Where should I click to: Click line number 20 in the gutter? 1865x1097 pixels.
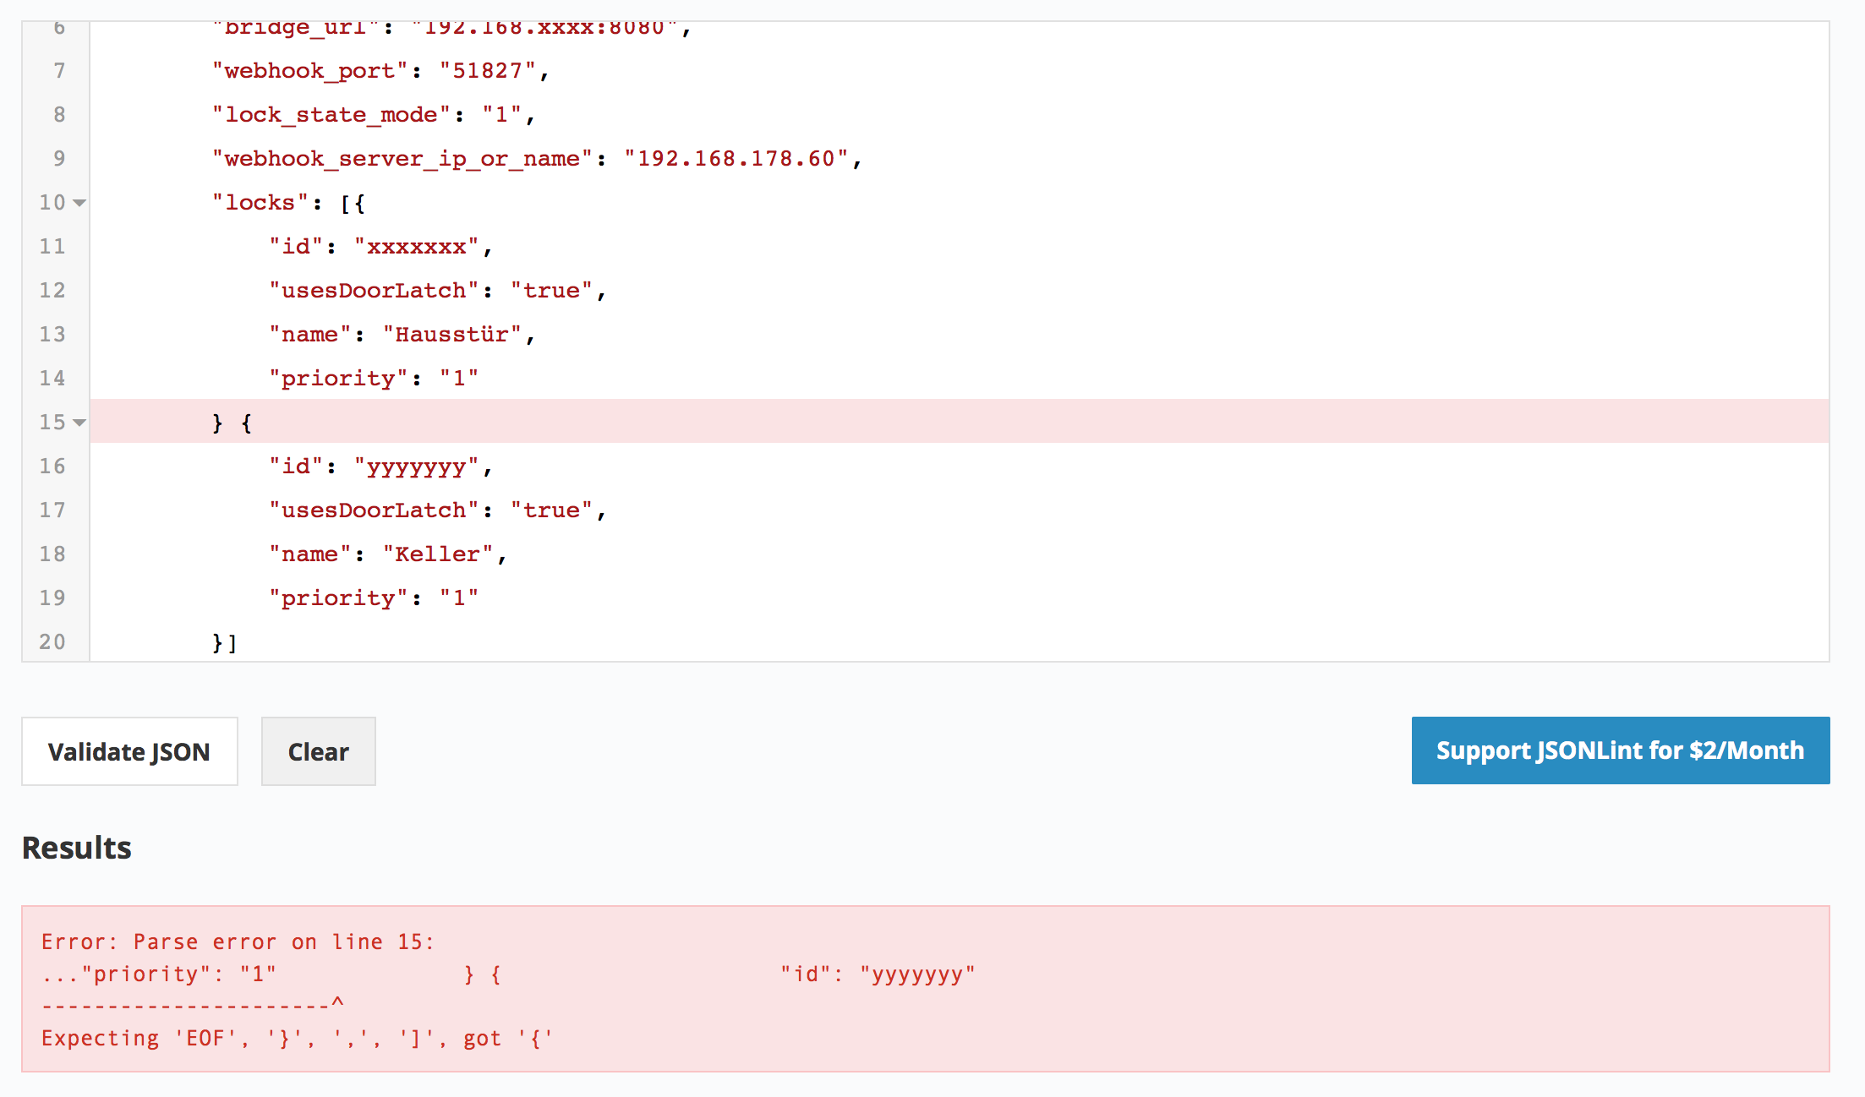pos(52,642)
